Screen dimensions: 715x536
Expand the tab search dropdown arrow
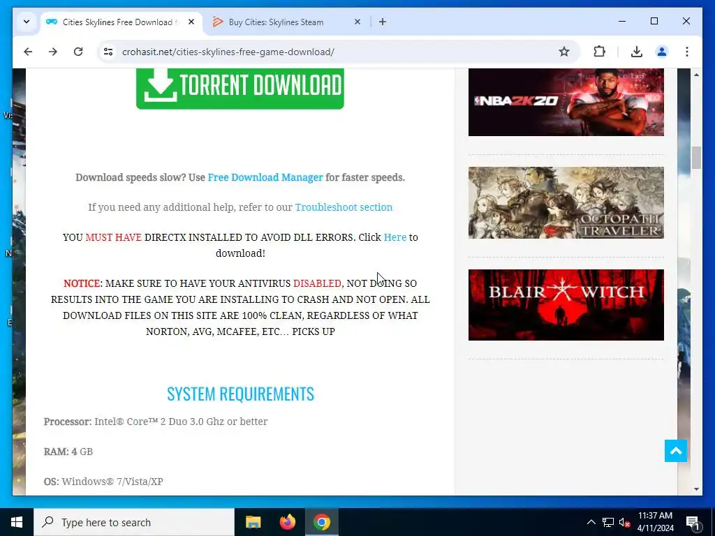click(27, 22)
